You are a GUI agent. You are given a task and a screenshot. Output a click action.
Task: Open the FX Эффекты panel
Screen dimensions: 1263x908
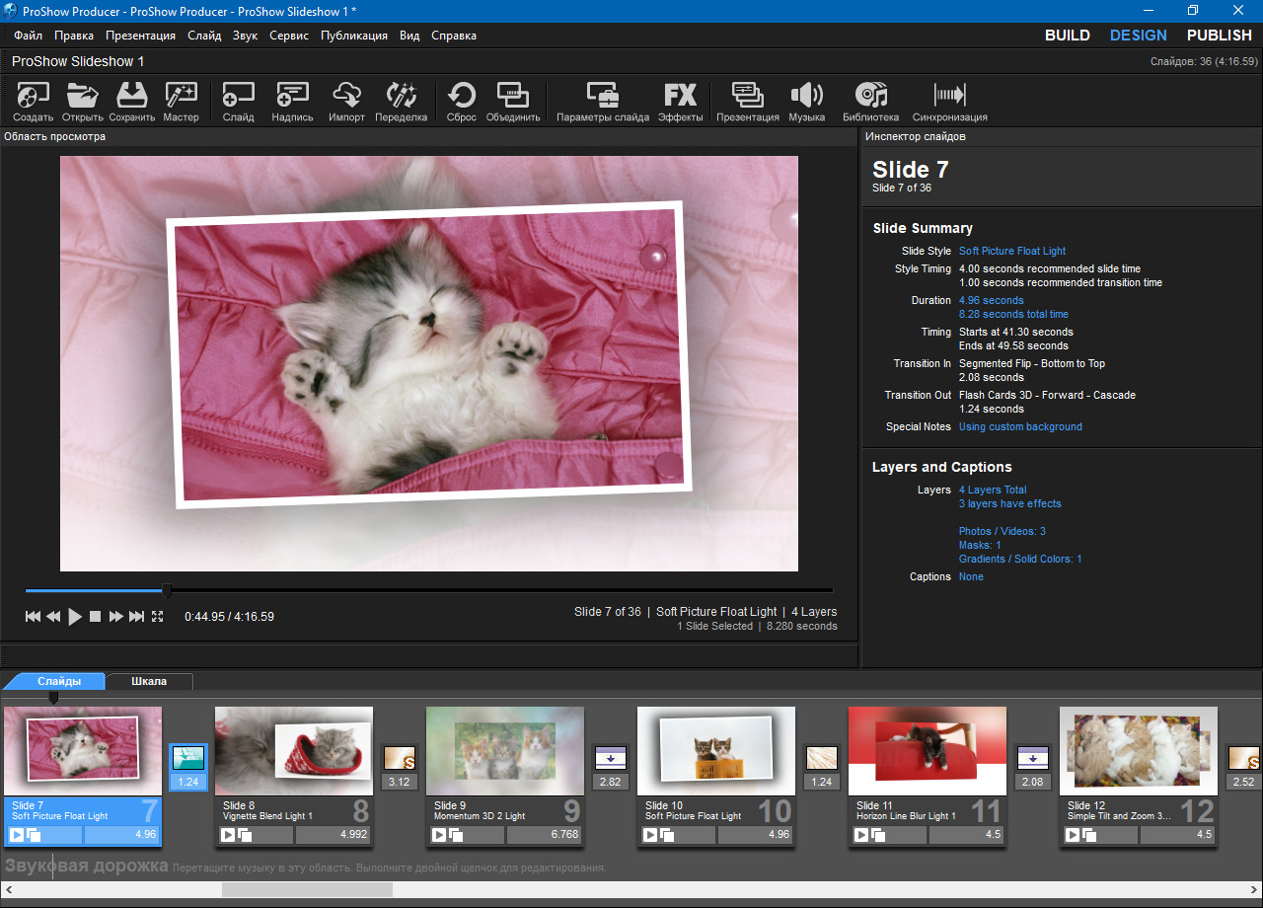click(x=680, y=97)
